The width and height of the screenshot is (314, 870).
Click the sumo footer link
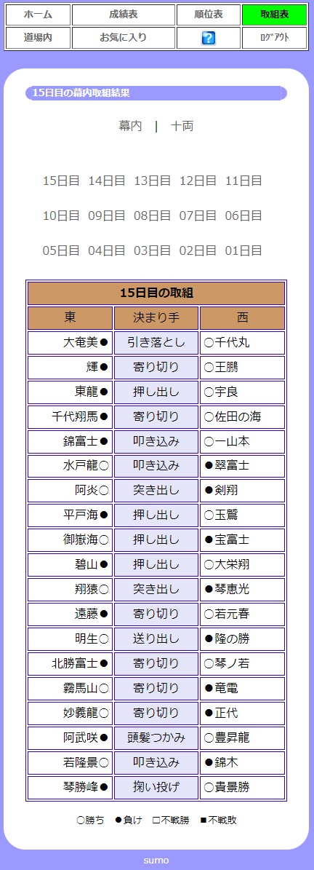(x=156, y=861)
